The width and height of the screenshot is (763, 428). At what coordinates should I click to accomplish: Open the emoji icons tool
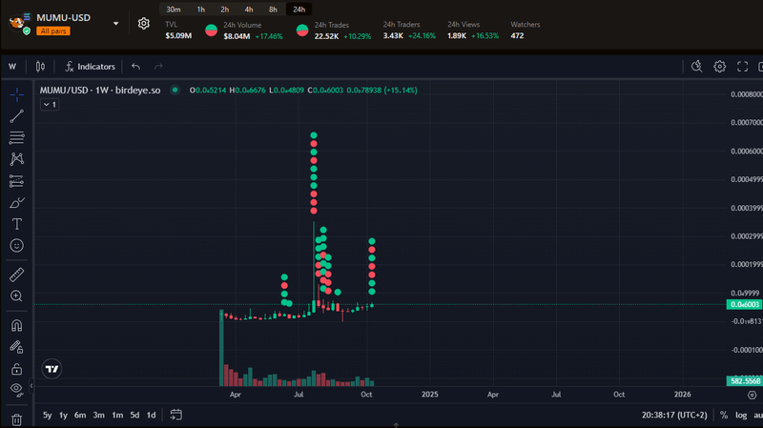(x=16, y=246)
